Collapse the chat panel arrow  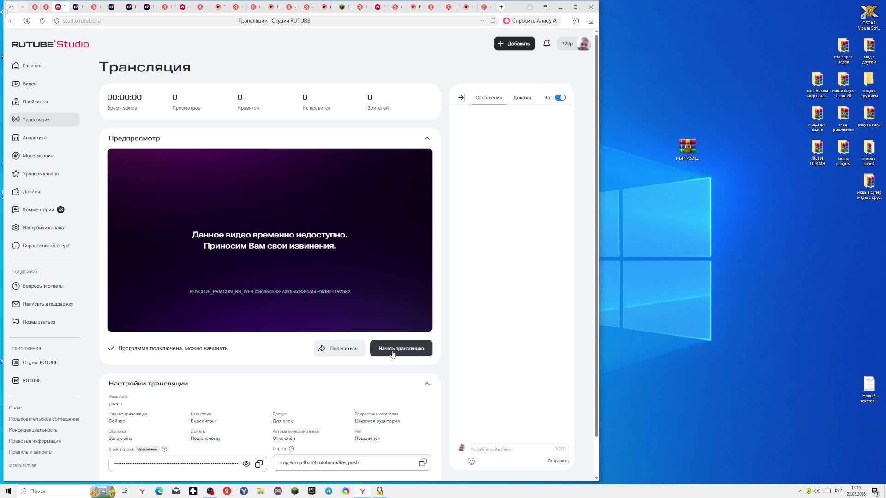click(x=461, y=98)
